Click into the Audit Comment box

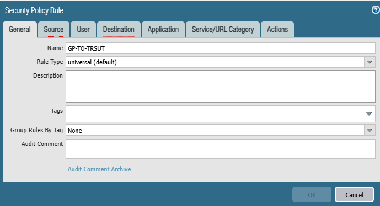coord(221,149)
